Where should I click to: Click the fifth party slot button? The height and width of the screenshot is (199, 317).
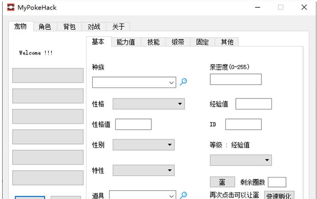pyautogui.click(x=48, y=157)
